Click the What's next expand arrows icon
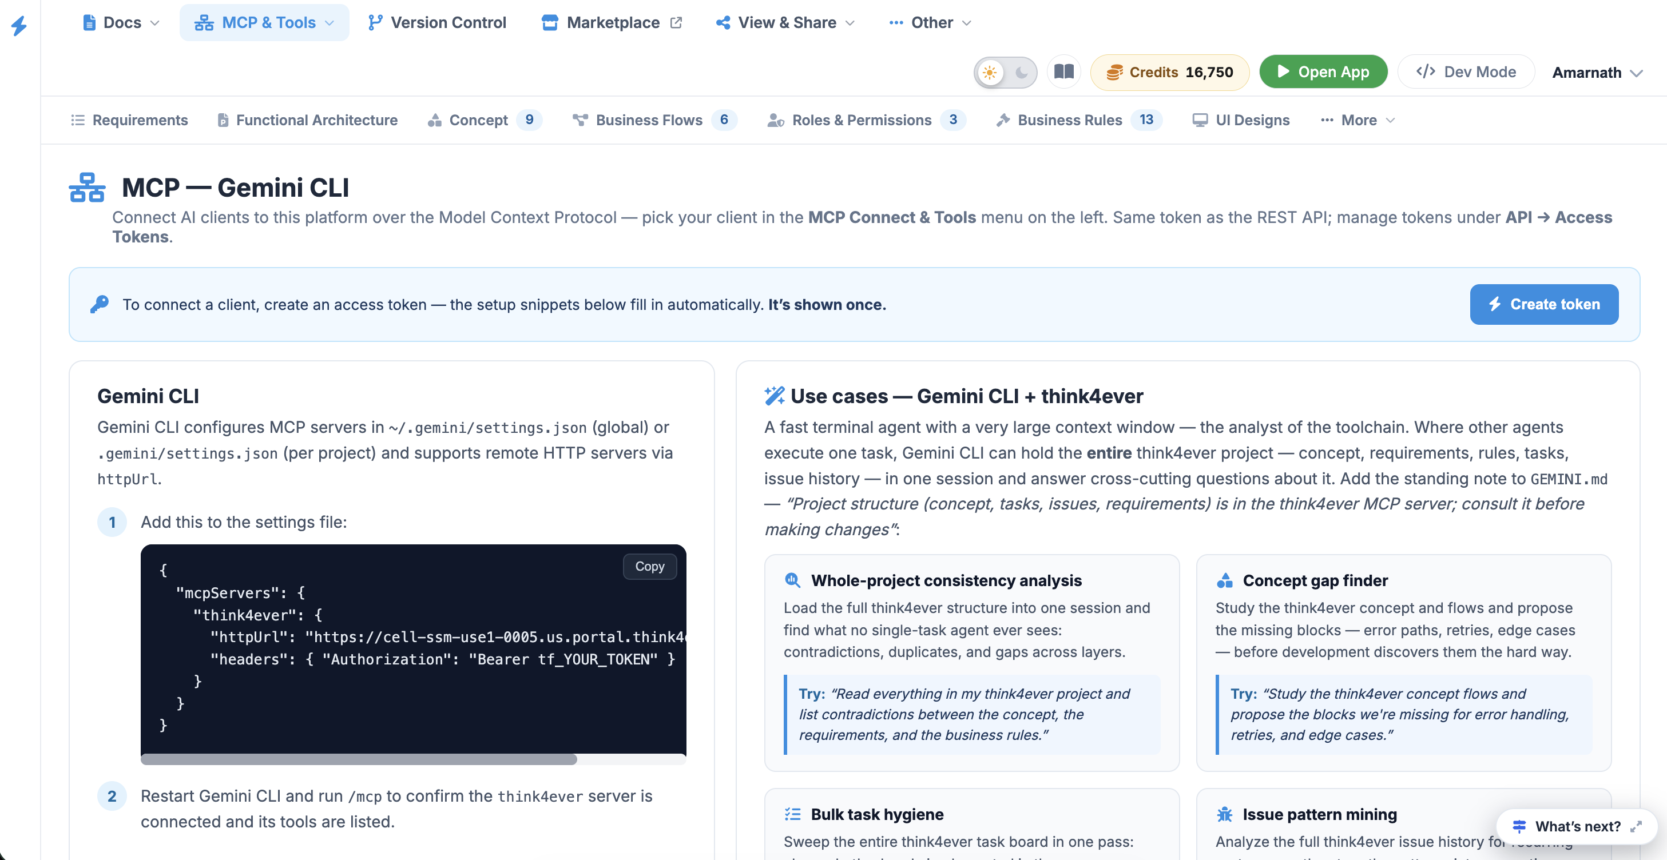 pos(1636,826)
